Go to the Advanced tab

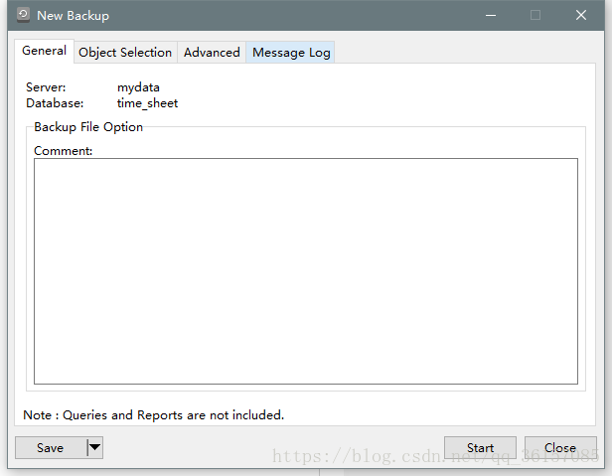tap(212, 52)
